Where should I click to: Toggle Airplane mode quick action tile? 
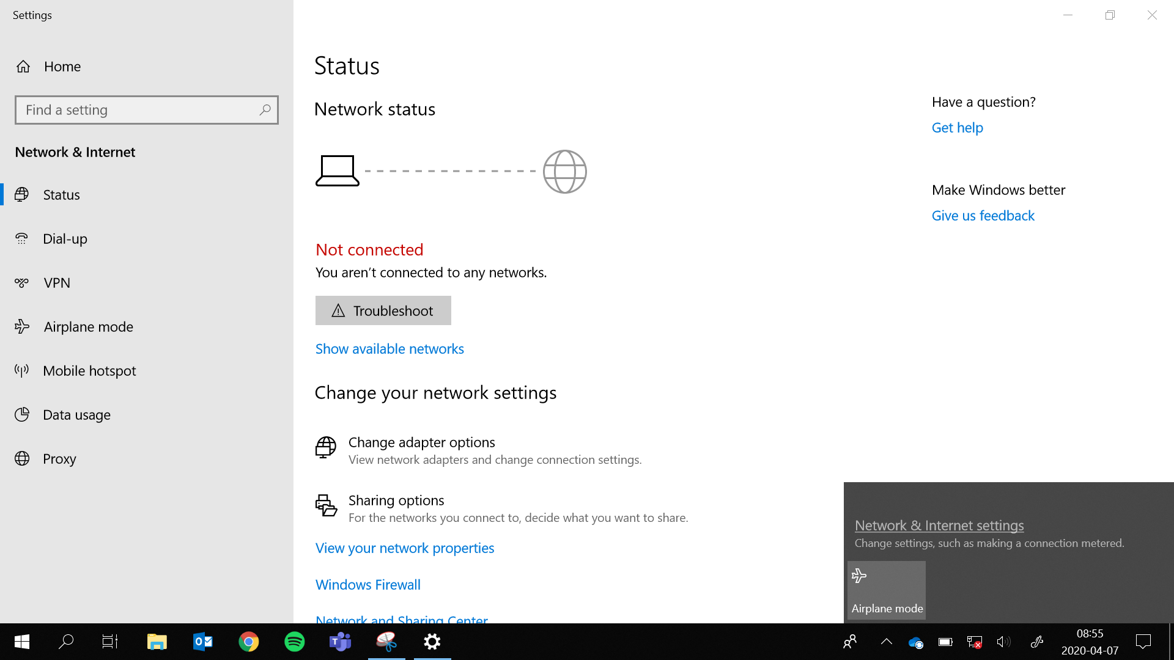[x=886, y=590]
